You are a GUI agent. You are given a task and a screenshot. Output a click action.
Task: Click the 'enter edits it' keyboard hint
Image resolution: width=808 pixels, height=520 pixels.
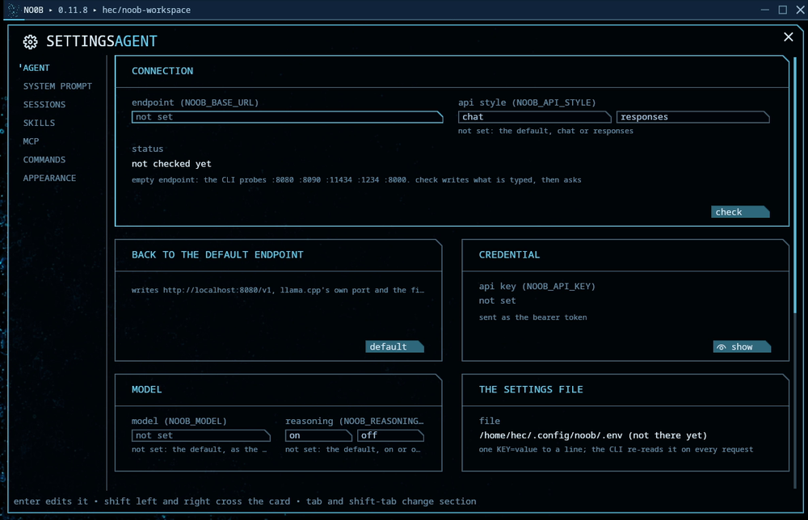coord(50,501)
